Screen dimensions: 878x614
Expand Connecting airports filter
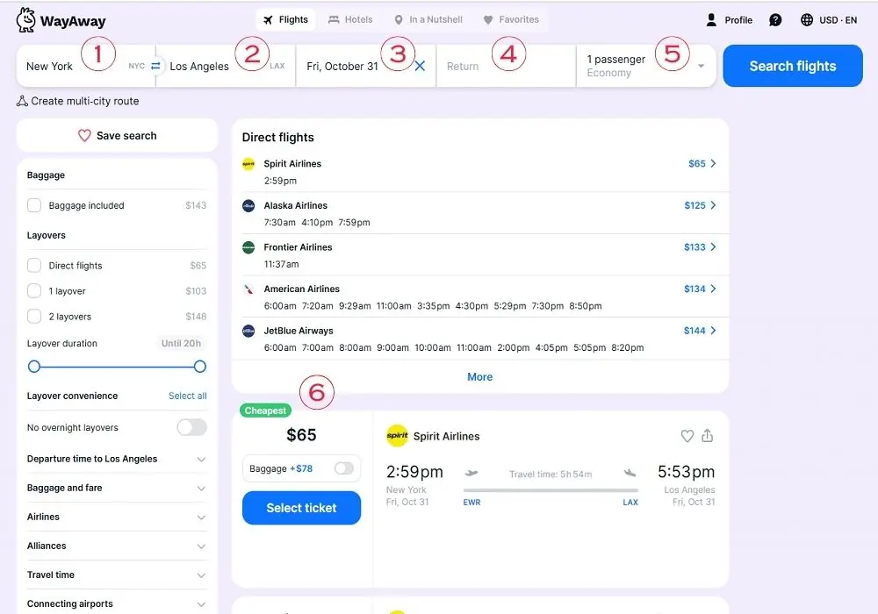click(x=117, y=604)
